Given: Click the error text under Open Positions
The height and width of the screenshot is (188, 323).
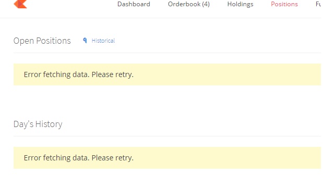Looking at the screenshot, I should (79, 74).
